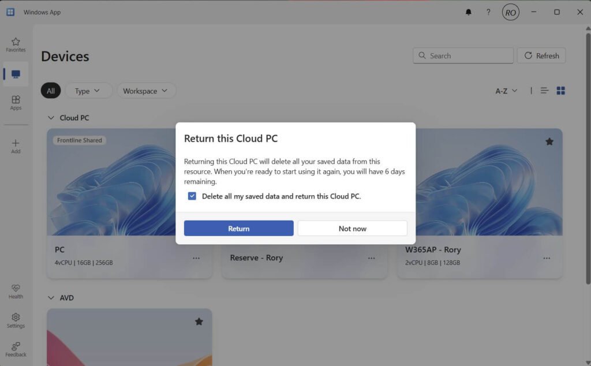Screen dimensions: 591x366
Task: Open the Apps section
Action: coord(16,103)
